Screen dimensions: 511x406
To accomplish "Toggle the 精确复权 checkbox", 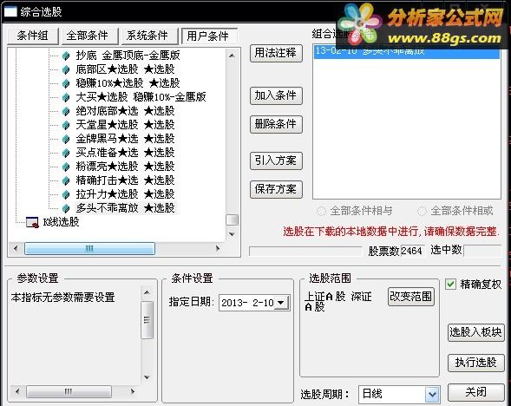I will 450,285.
